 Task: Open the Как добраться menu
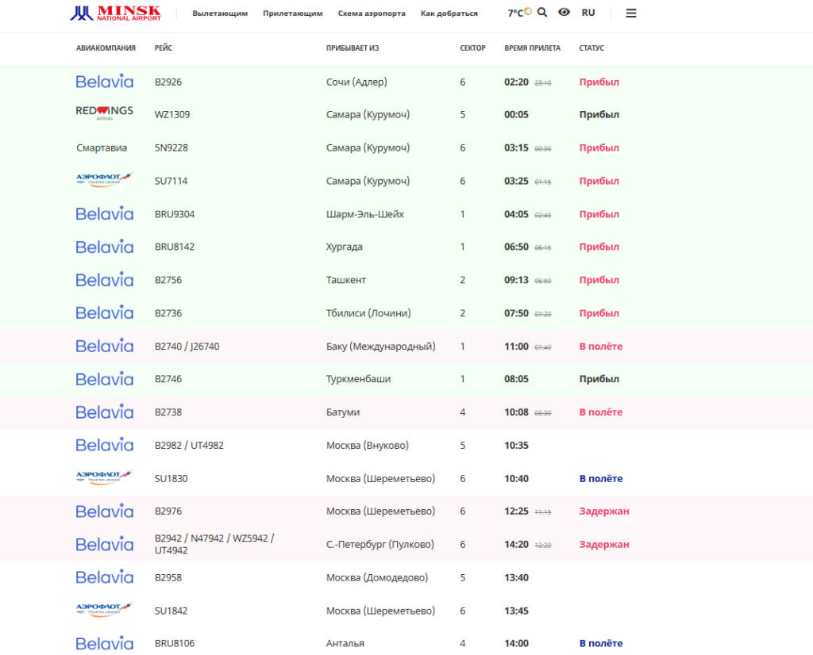(x=449, y=13)
